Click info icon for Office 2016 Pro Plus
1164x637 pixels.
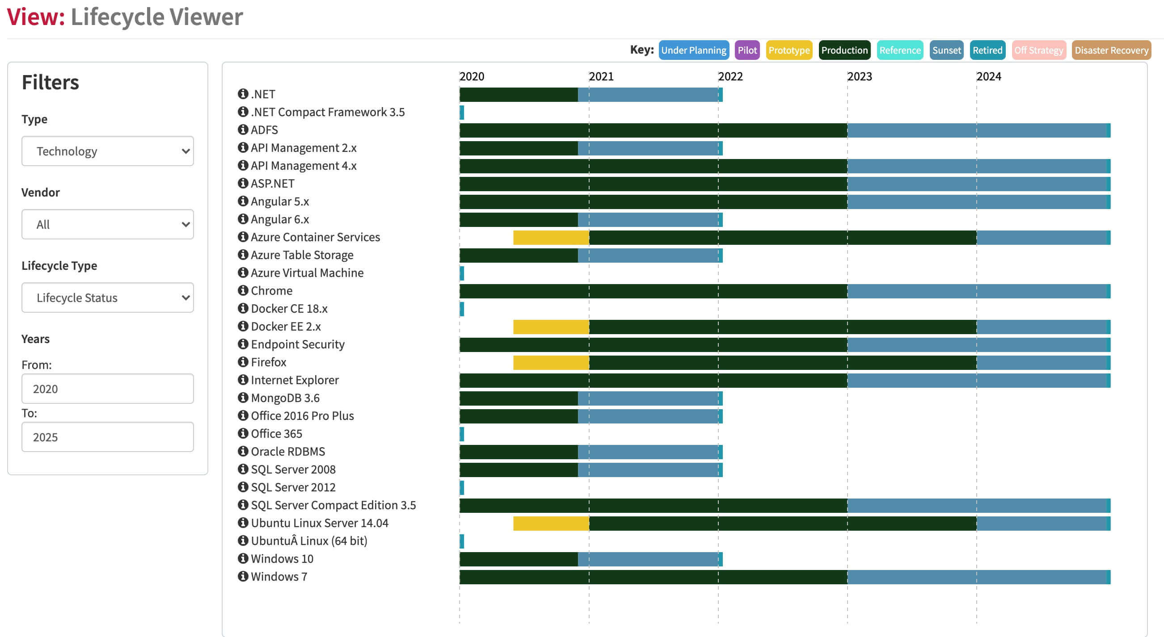pos(243,415)
